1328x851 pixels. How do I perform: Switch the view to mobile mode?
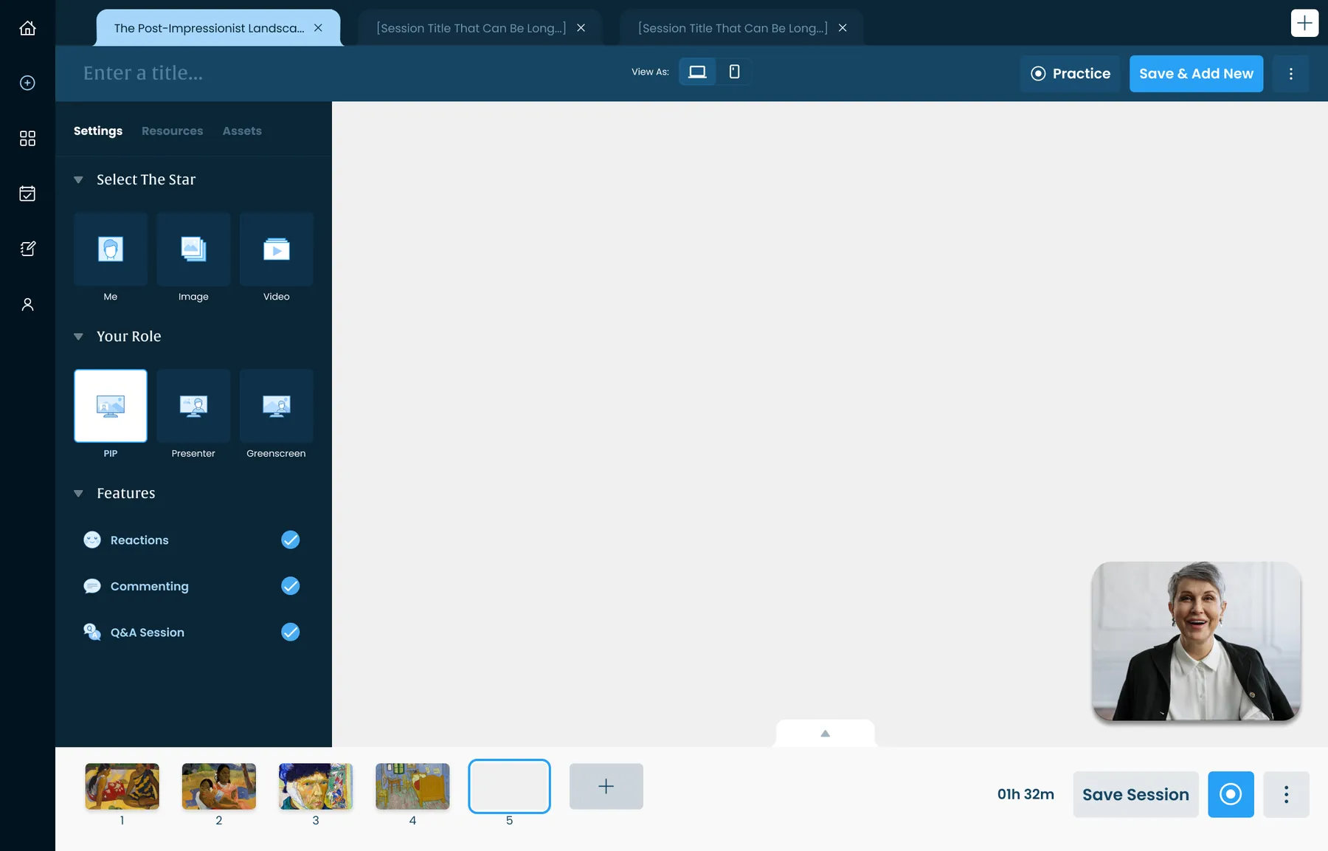(734, 72)
